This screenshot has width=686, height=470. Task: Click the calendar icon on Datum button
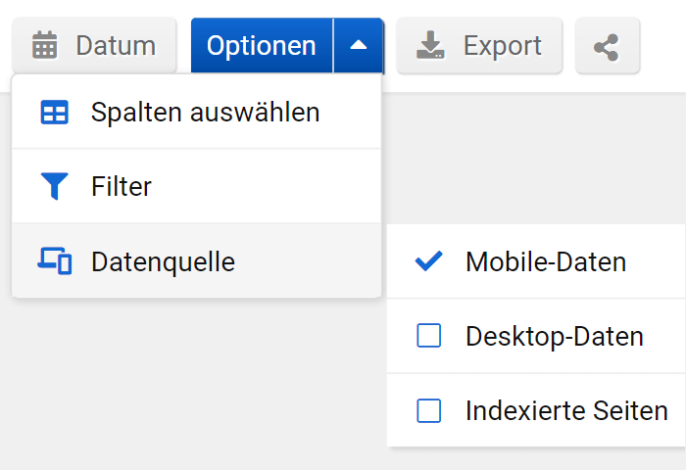[x=45, y=45]
